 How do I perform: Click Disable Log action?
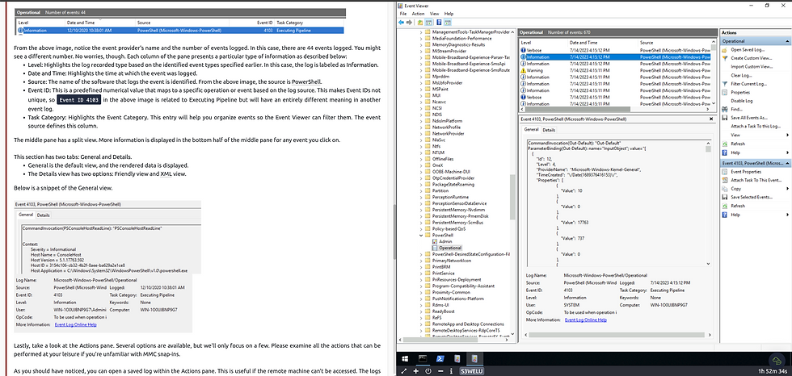[x=742, y=101]
